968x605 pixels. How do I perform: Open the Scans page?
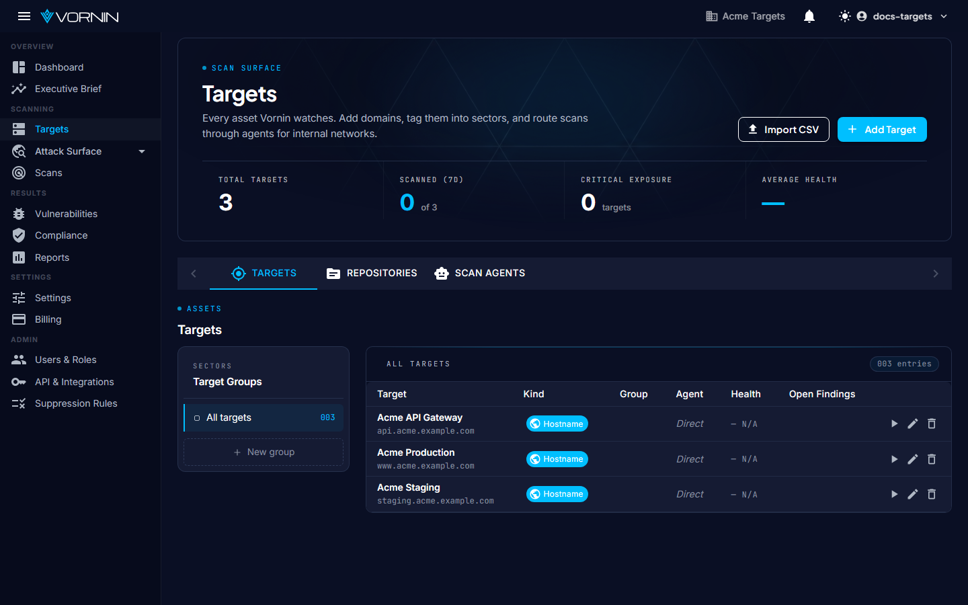coord(81,173)
